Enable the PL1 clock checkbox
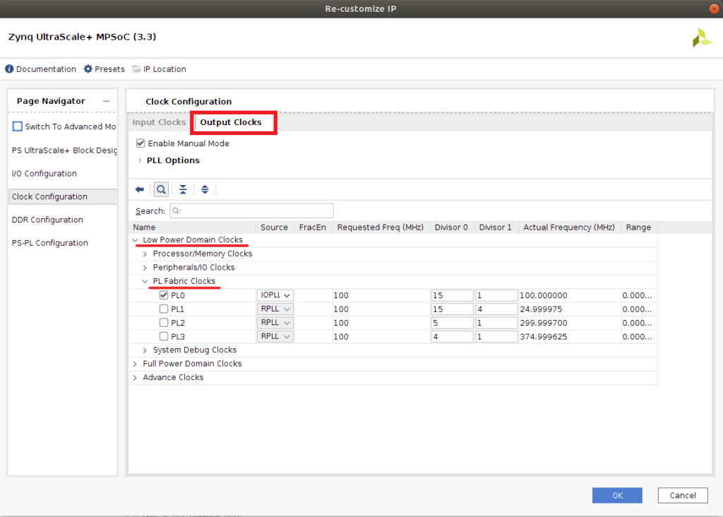The image size is (723, 517). tap(164, 309)
